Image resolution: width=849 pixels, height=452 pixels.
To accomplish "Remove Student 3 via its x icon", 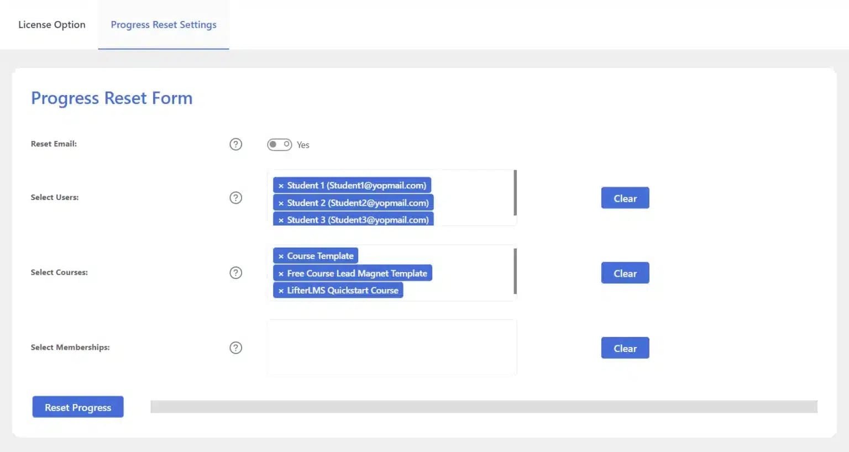I will [x=281, y=220].
